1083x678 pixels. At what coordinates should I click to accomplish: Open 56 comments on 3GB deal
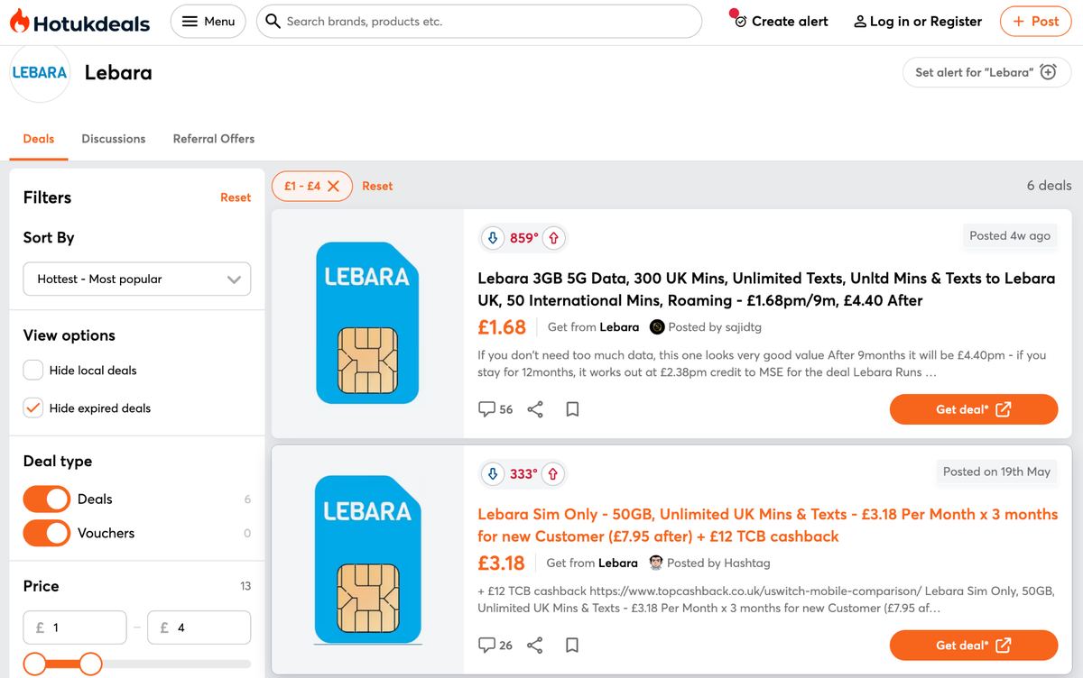(x=495, y=409)
